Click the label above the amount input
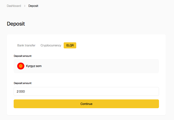Screen dimensions: 174x120 tap(23, 83)
